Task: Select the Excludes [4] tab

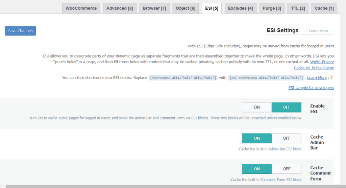Action: [x=240, y=8]
